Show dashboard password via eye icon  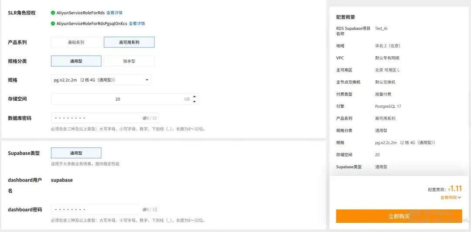point(144,209)
